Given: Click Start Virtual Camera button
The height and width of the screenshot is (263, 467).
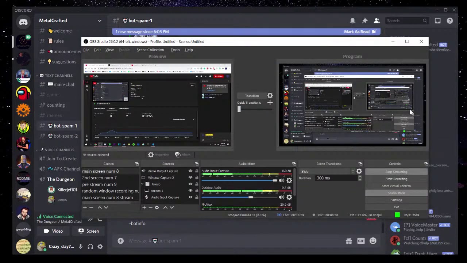Looking at the screenshot, I should 396,186.
